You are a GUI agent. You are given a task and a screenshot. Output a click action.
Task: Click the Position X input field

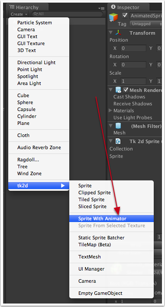point(133,48)
